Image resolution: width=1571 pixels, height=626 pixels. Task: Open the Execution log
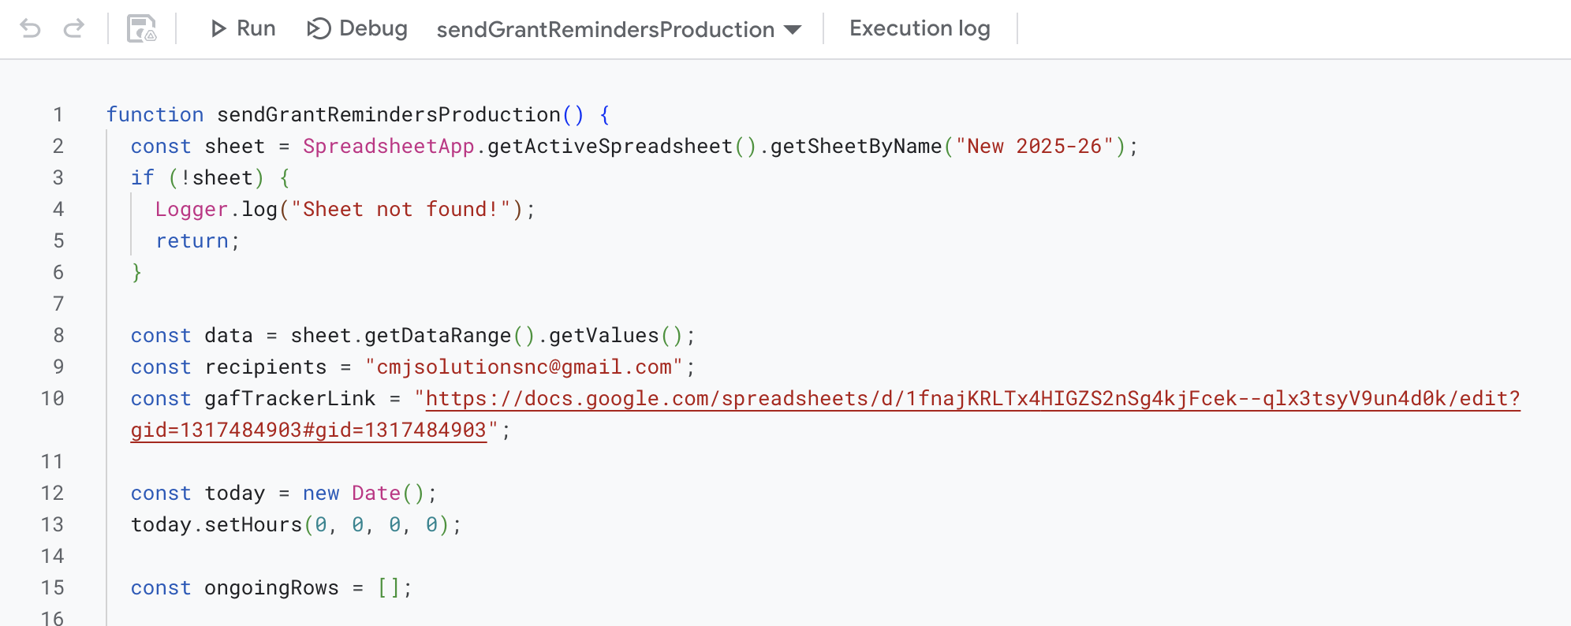(x=920, y=29)
